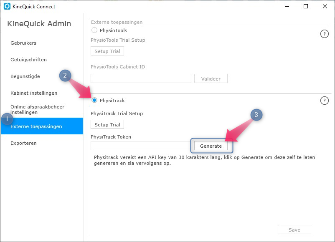The width and height of the screenshot is (335, 242).
Task: Generate a PhysiTrack token
Action: tap(211, 146)
